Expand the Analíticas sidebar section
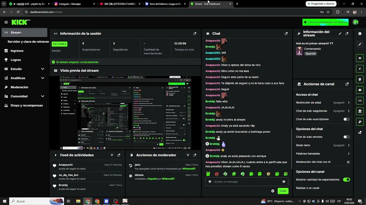 click(x=43, y=78)
